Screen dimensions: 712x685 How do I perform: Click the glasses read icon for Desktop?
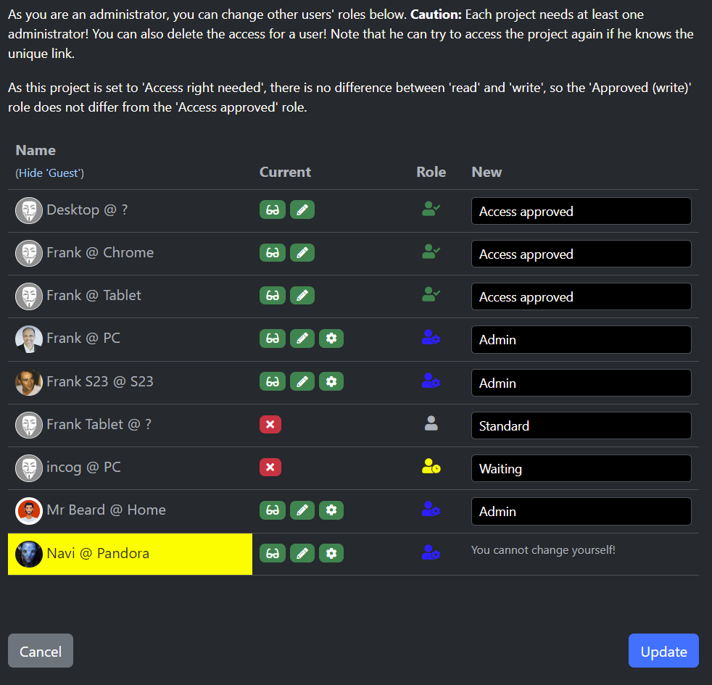point(273,210)
